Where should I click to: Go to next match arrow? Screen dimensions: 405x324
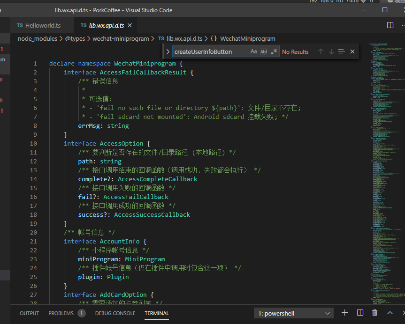[x=331, y=52]
